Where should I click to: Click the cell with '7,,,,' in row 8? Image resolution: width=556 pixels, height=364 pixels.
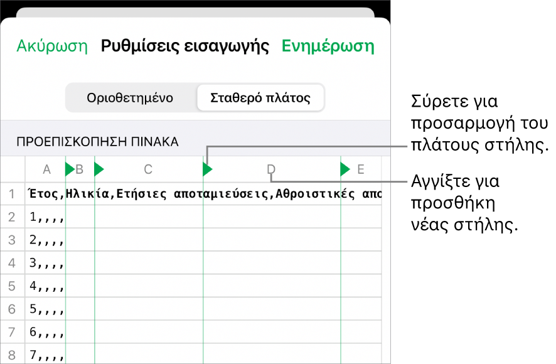click(46, 355)
